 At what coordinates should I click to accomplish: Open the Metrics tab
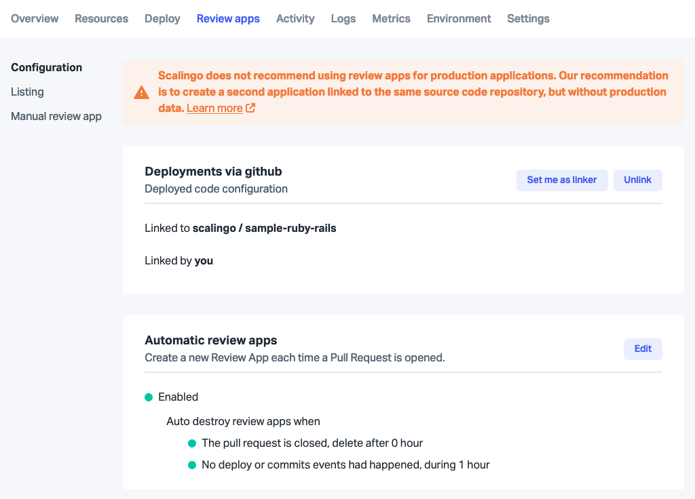click(x=392, y=18)
